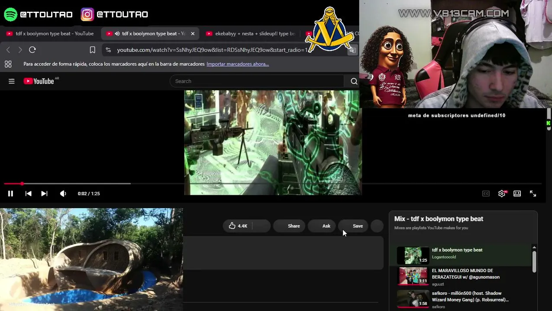Close the active tdf x boolymon tab
Viewport: 552px width, 311px height.
tap(193, 33)
